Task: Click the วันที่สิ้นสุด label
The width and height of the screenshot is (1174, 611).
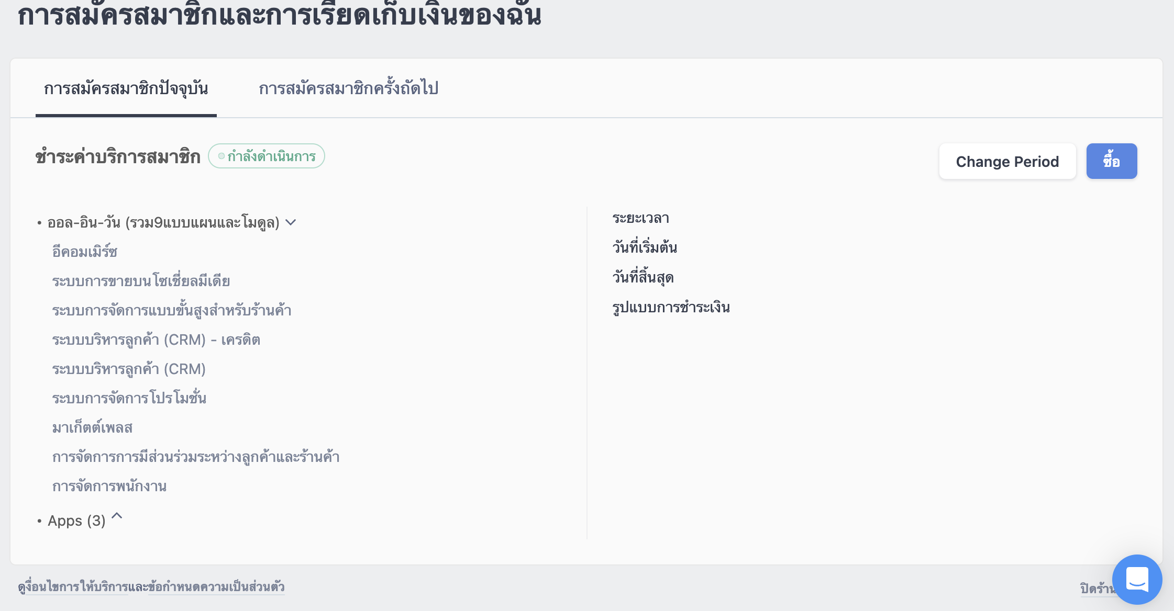Action: point(643,277)
